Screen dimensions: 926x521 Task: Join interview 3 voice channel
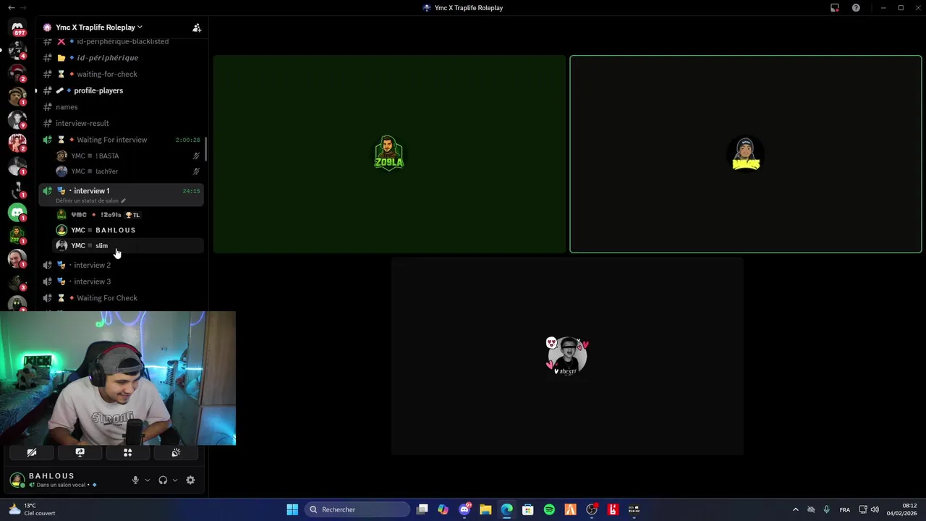click(122, 281)
